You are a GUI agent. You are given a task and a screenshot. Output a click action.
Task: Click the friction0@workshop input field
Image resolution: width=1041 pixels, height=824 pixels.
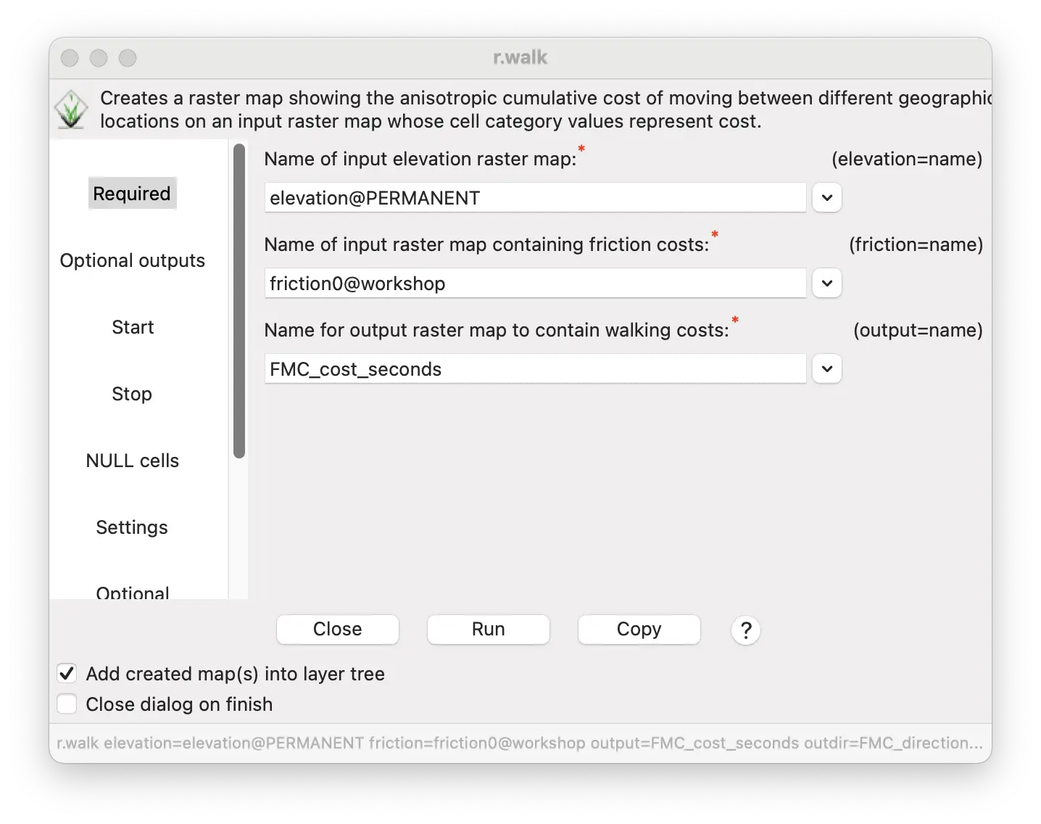click(535, 283)
